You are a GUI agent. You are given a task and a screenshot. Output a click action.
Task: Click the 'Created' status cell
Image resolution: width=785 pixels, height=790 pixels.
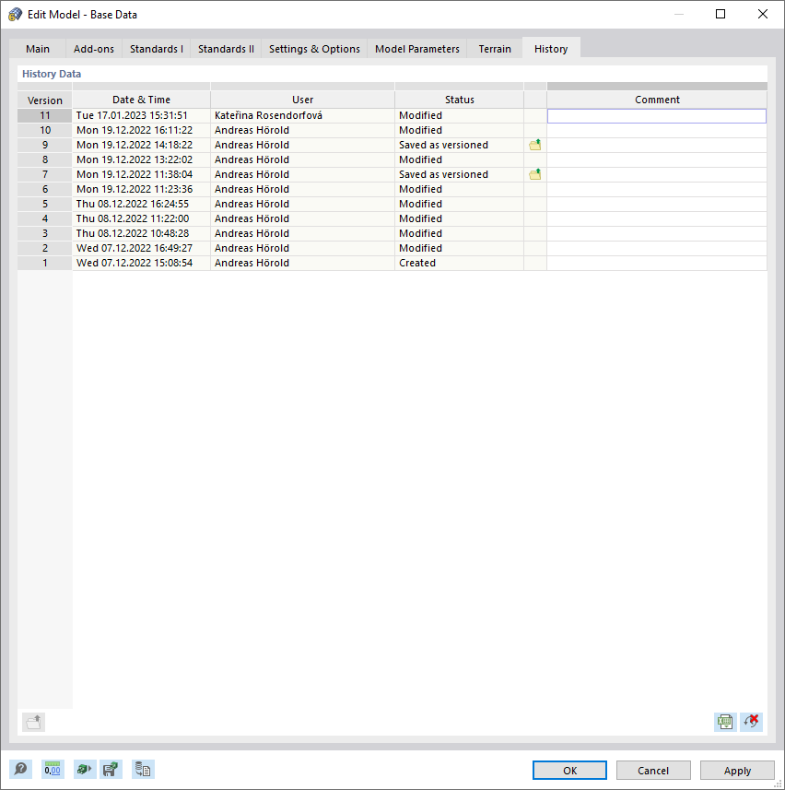tap(459, 263)
